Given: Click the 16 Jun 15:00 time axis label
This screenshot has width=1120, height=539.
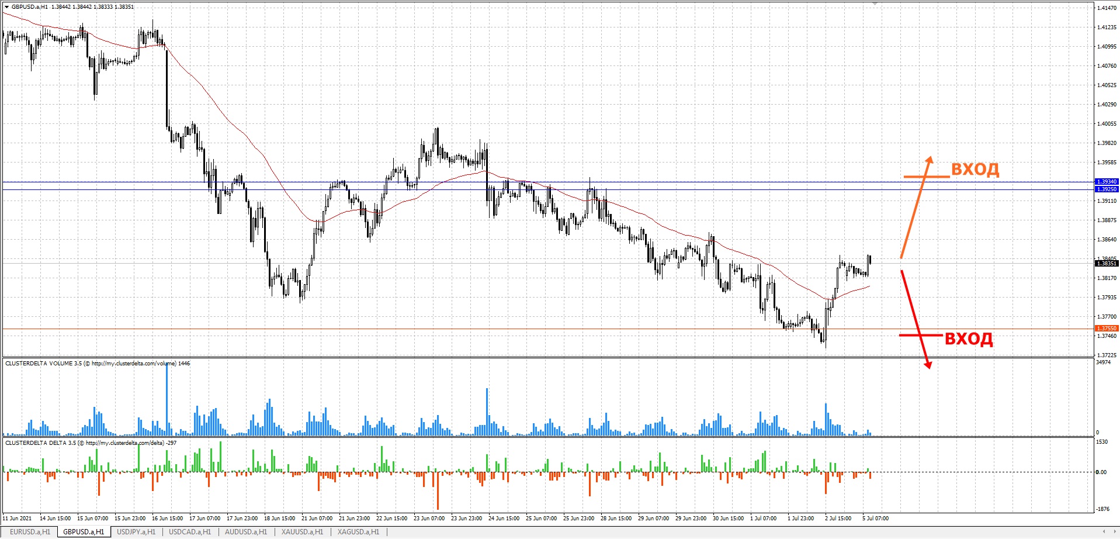Looking at the screenshot, I should coord(167,519).
